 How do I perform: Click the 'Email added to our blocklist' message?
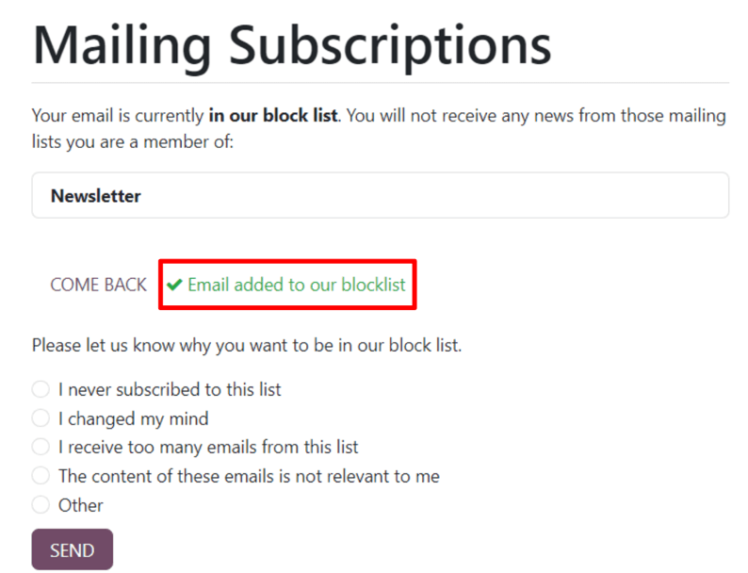(296, 285)
